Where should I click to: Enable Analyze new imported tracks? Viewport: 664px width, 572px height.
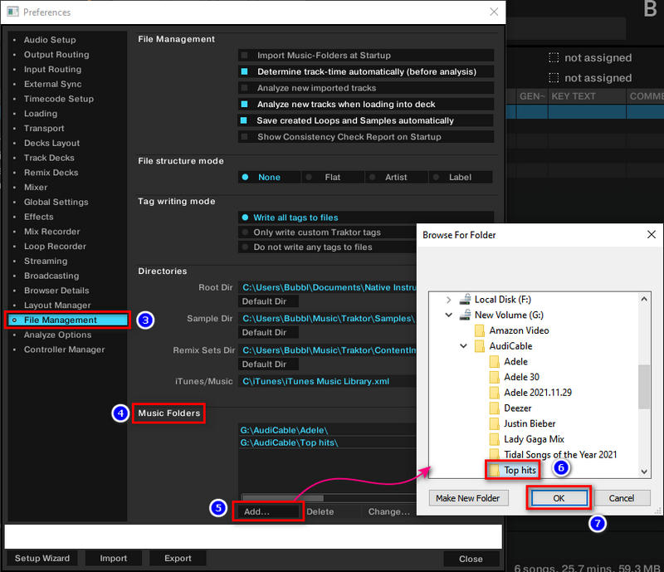(x=244, y=88)
